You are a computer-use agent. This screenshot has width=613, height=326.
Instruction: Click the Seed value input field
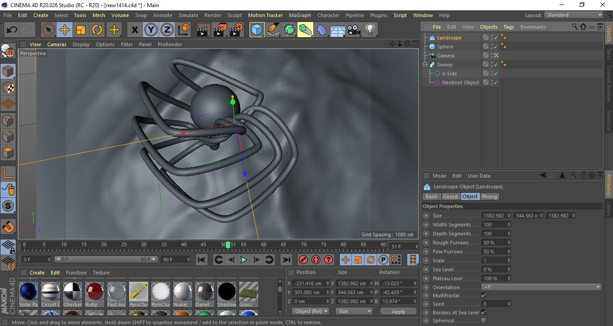point(494,304)
